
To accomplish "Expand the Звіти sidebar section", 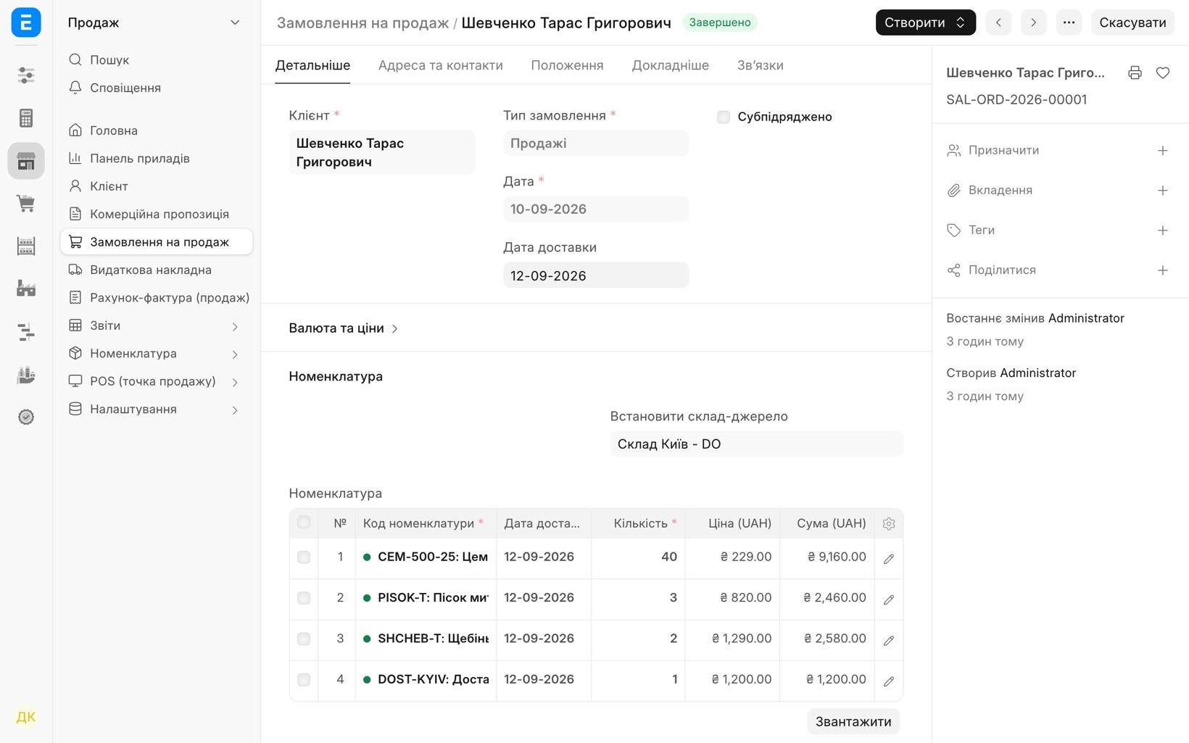I will pos(235,326).
